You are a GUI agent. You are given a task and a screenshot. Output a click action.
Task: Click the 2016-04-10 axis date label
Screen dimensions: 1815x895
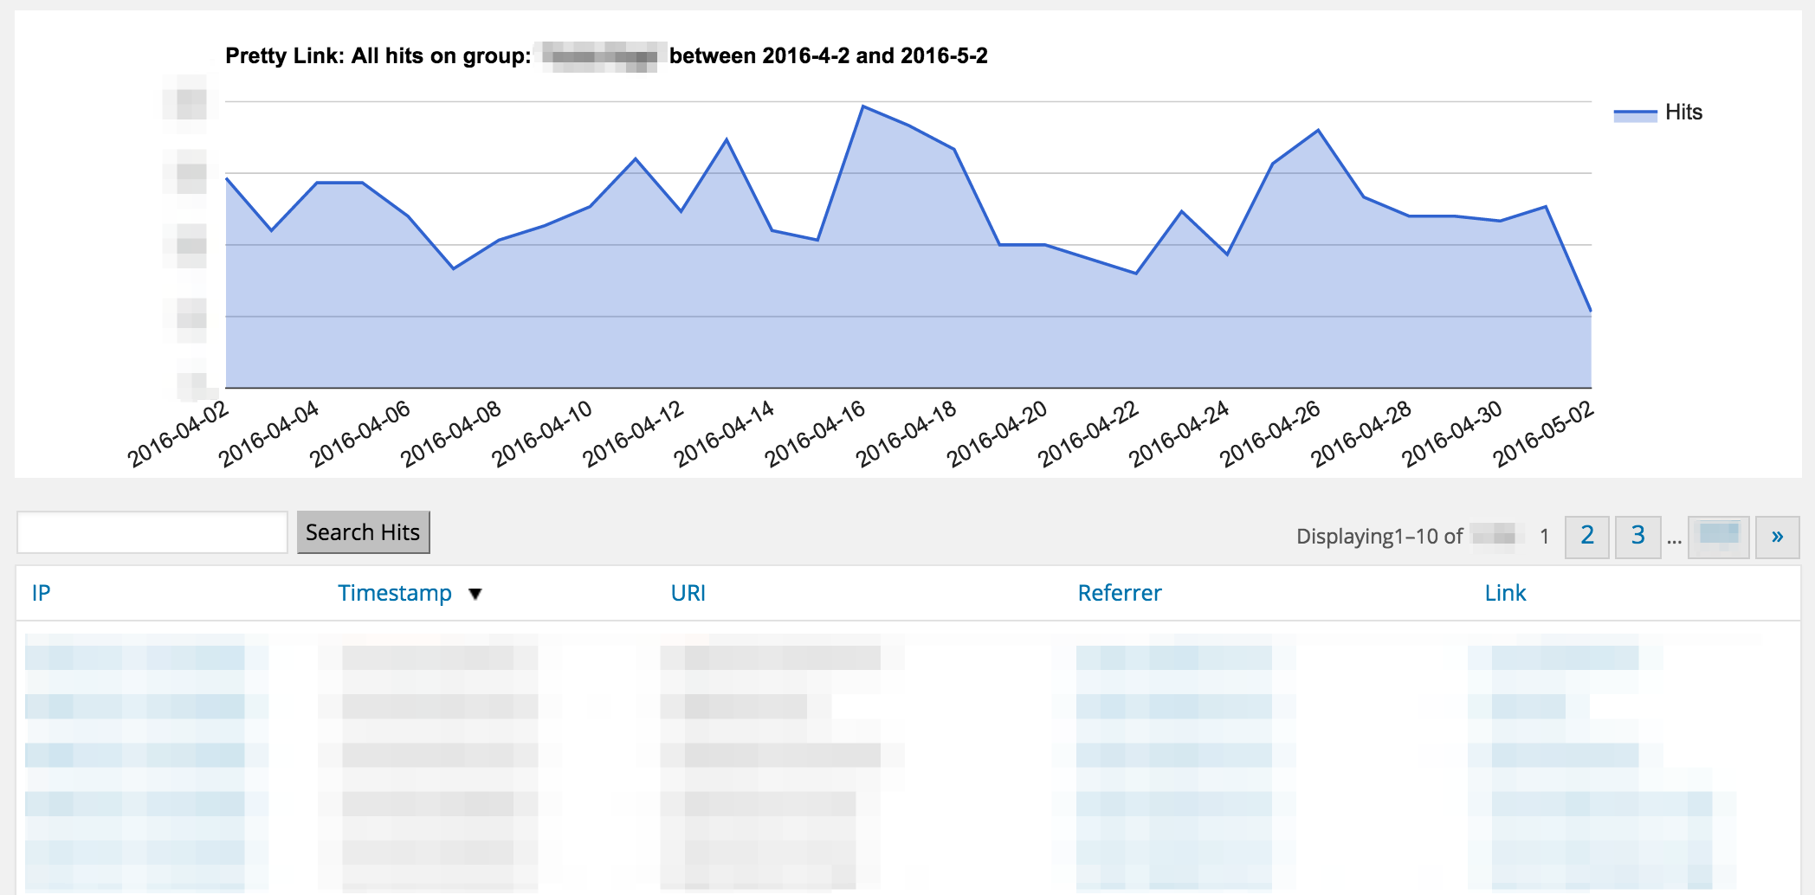(543, 435)
